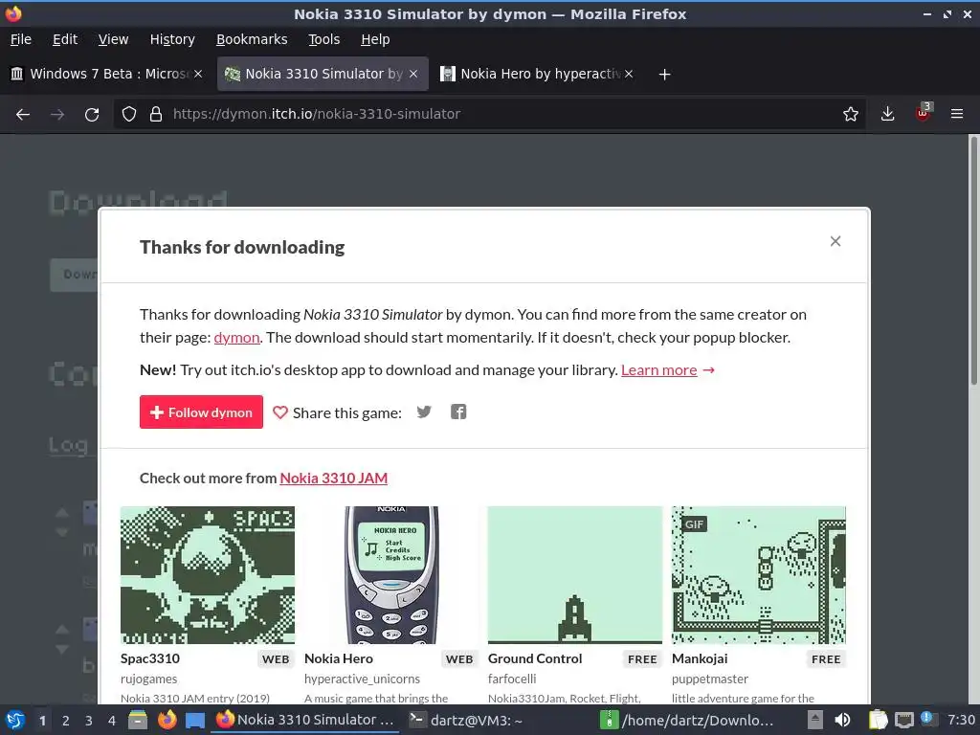Launch Firefox from taskbar quick launcher

click(x=167, y=720)
